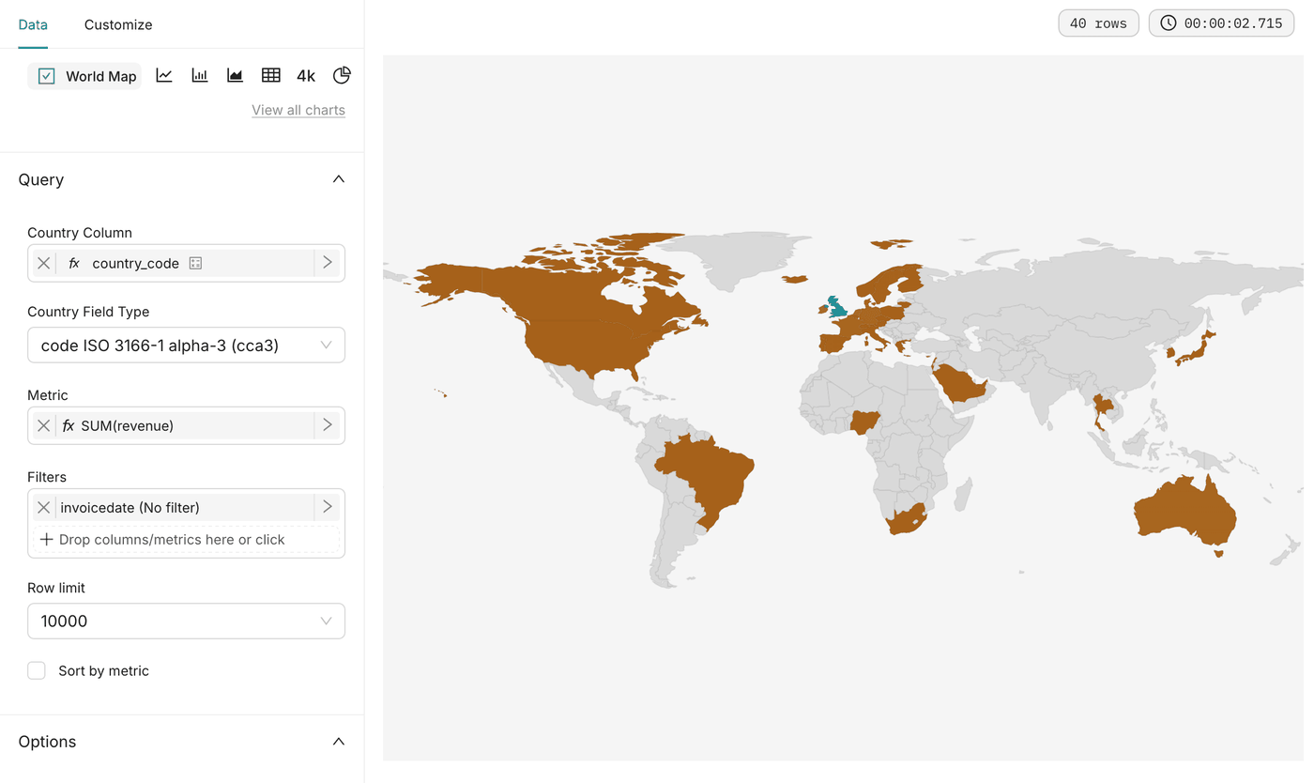This screenshot has height=783, width=1314.
Task: Click the United Kingdom on the map
Action: pyautogui.click(x=836, y=307)
